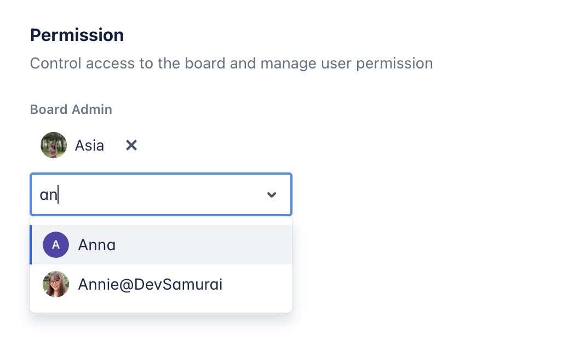Image resolution: width=585 pixels, height=357 pixels.
Task: Click Annie@DevSamurai's profile photo
Action: [x=56, y=284]
